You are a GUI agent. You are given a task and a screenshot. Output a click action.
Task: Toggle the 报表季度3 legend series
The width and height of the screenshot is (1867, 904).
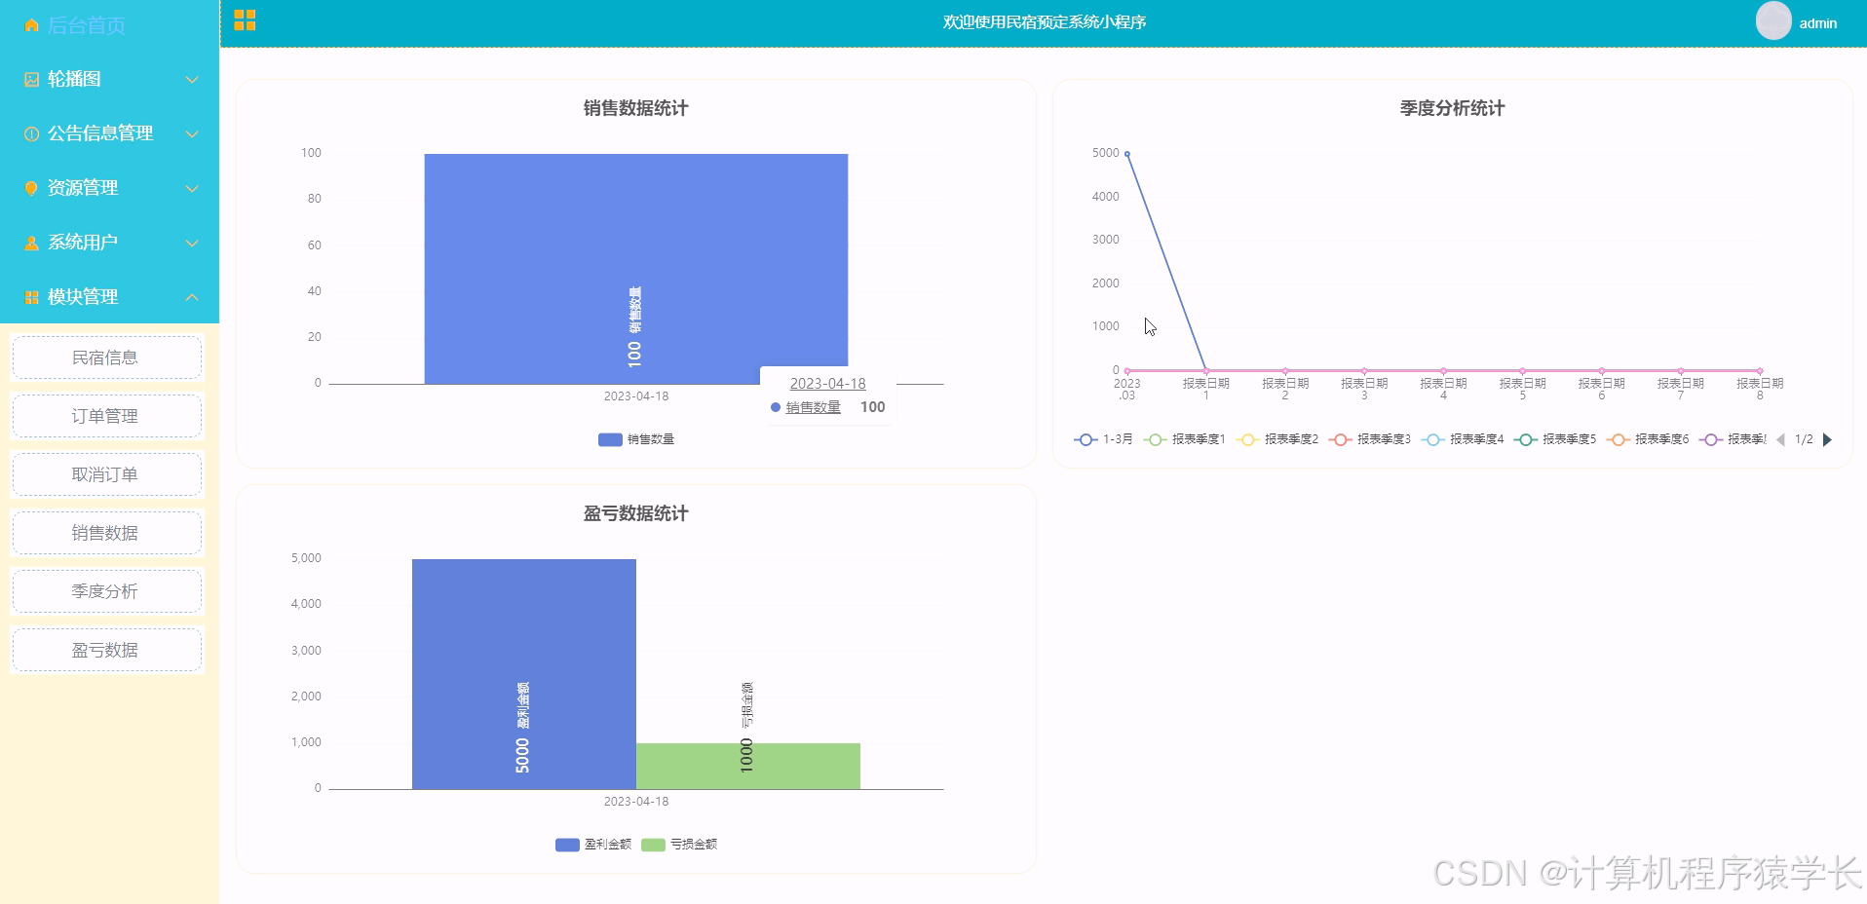pyautogui.click(x=1369, y=439)
